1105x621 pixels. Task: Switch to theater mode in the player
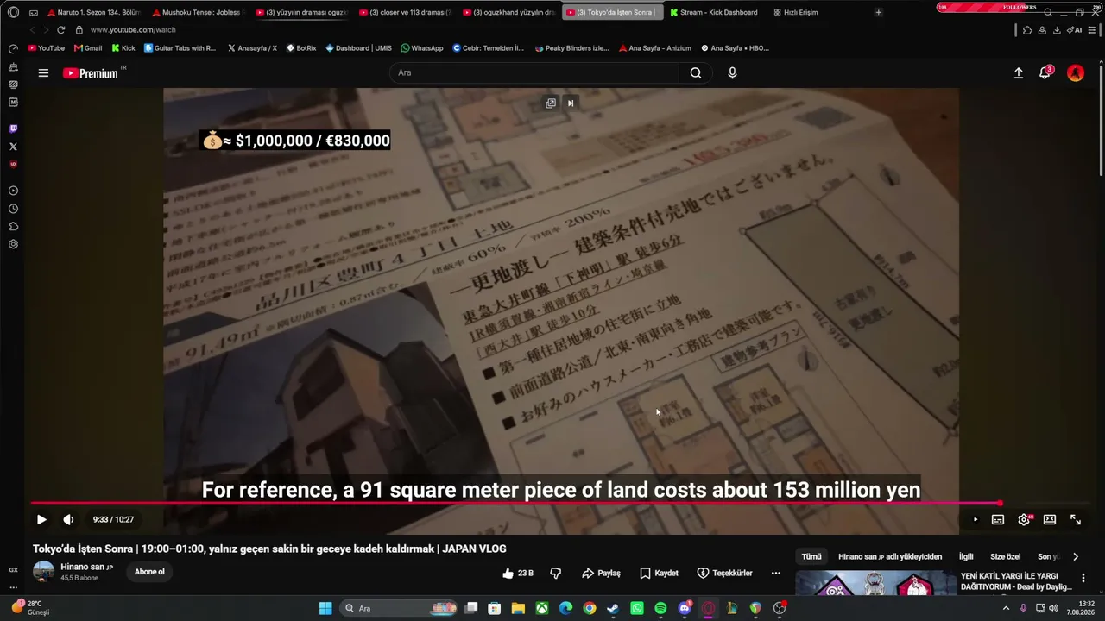click(x=1050, y=519)
